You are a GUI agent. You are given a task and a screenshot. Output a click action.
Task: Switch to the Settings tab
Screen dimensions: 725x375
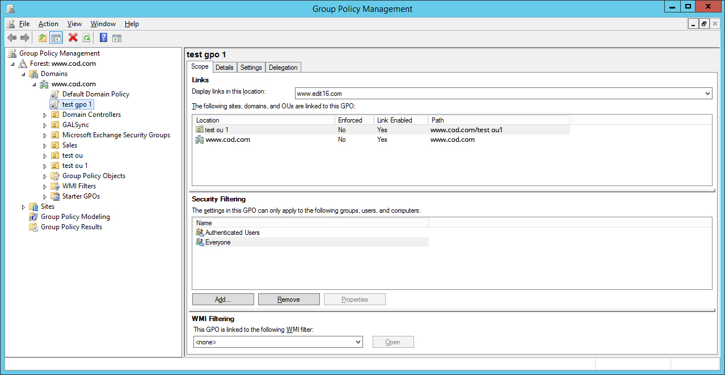point(251,68)
